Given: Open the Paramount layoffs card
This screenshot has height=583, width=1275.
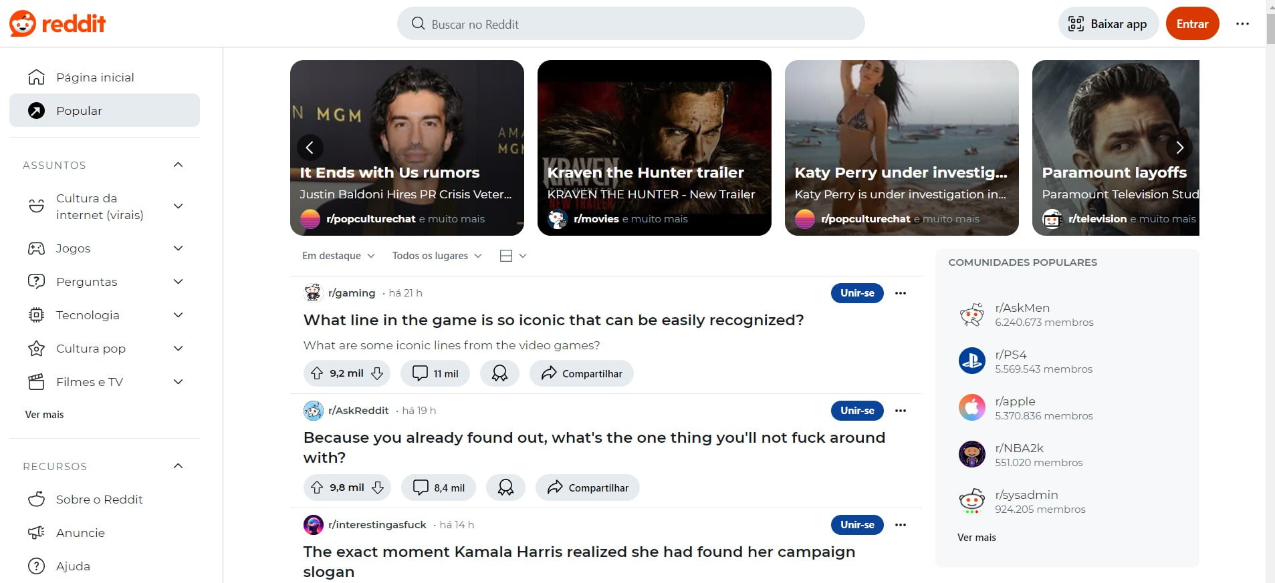Looking at the screenshot, I should (x=1116, y=148).
